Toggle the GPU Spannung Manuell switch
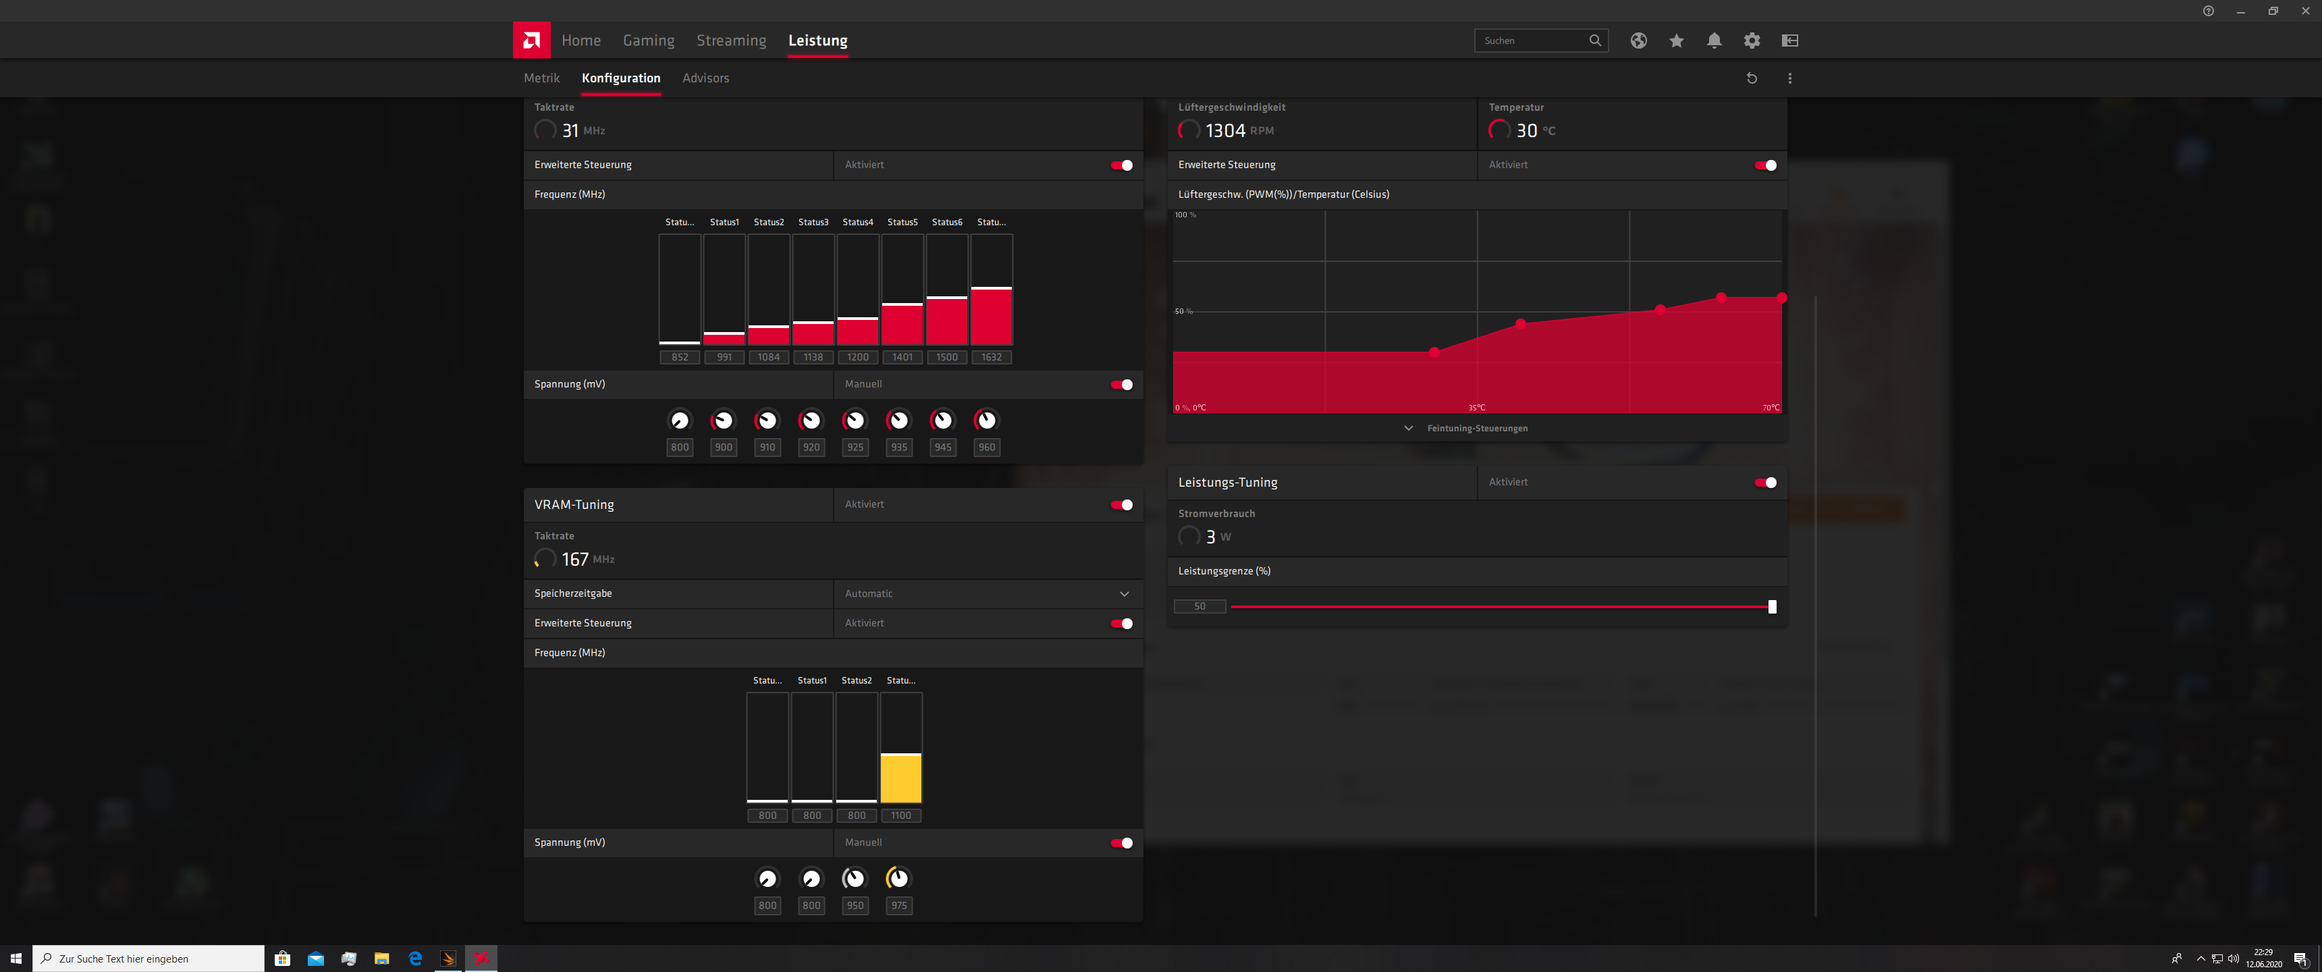The image size is (2322, 972). [1121, 385]
